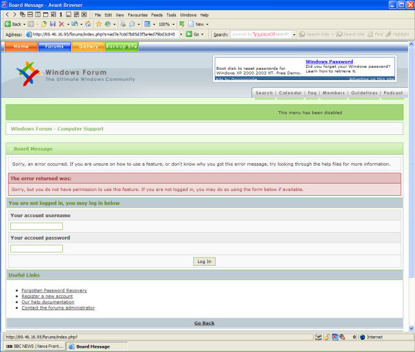Click Contact the forums administrator link
This screenshot has height=352, width=415.
point(58,307)
